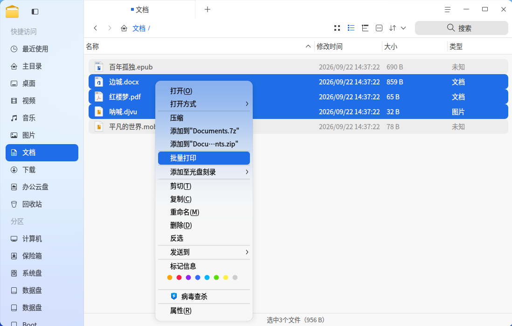This screenshot has width=512, height=326.
Task: Switch to icon grid view
Action: (x=337, y=28)
